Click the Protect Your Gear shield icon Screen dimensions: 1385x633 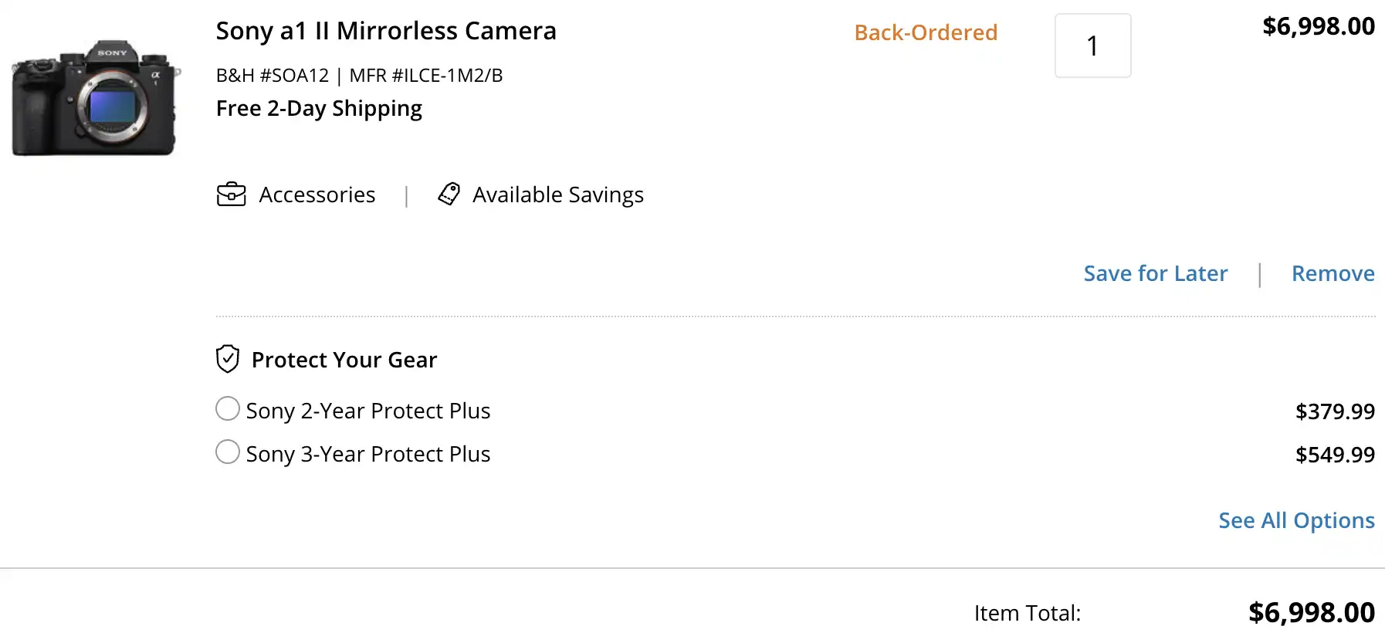click(228, 359)
